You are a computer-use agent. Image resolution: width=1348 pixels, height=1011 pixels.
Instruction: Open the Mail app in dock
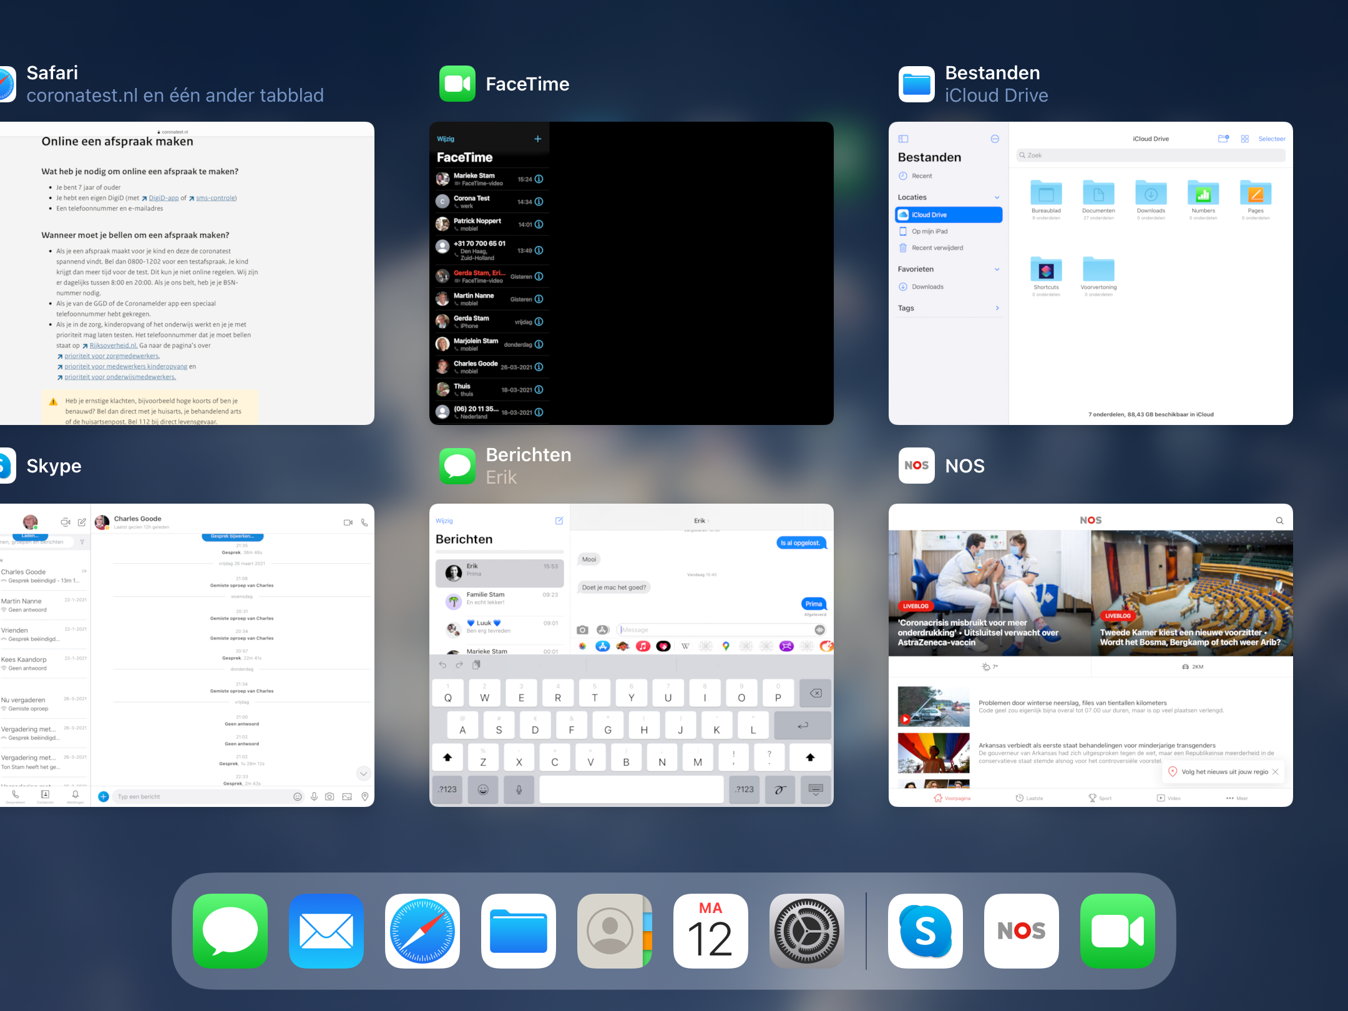pyautogui.click(x=326, y=930)
